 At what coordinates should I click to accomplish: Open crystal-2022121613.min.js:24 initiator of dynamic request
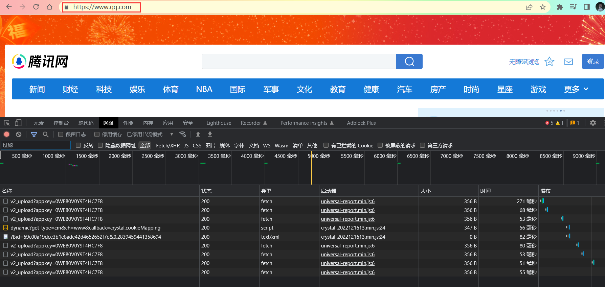pyautogui.click(x=353, y=228)
